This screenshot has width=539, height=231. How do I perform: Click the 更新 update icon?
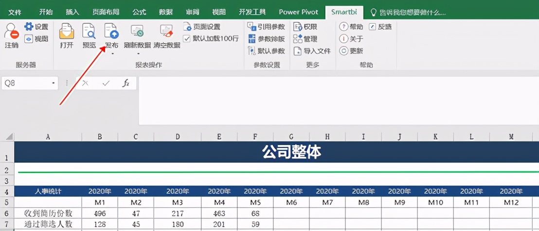point(344,51)
